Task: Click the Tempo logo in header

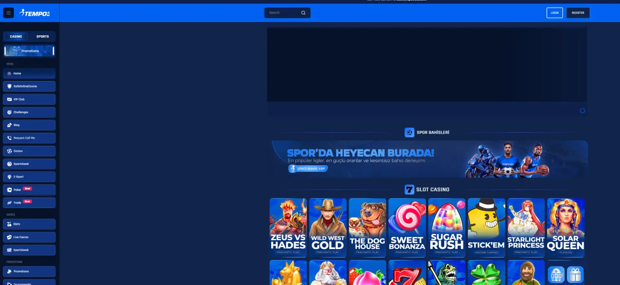Action: (x=35, y=13)
